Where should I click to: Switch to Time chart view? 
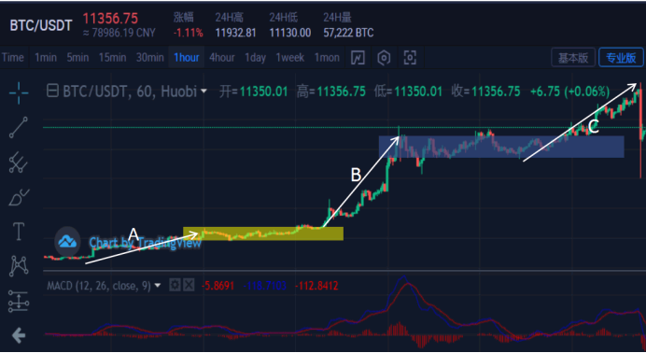(13, 57)
